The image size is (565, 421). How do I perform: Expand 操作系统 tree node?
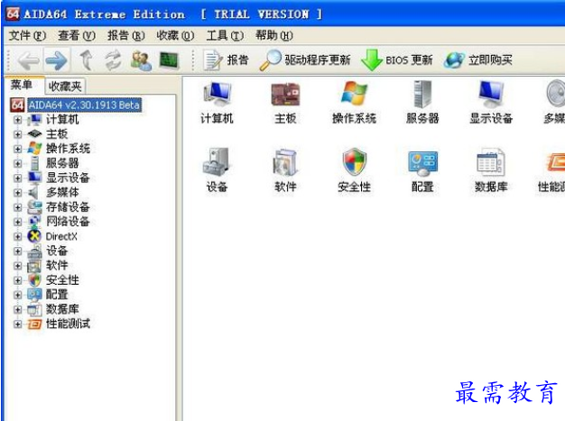coord(17,149)
